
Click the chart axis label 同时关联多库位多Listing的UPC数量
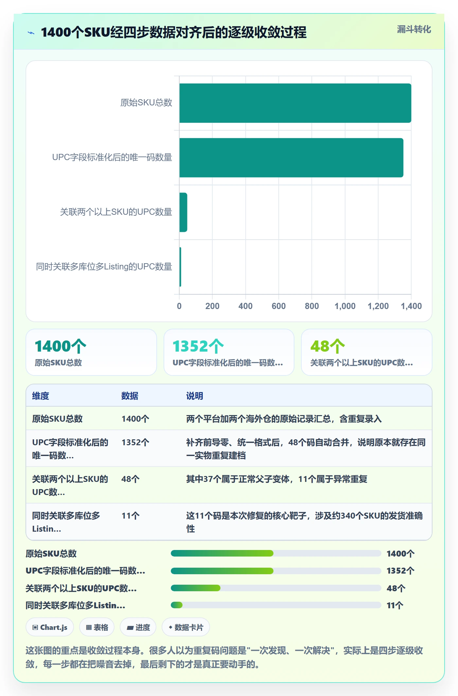[104, 266]
